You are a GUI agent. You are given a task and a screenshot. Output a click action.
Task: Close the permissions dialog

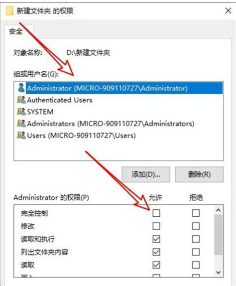click(x=228, y=11)
